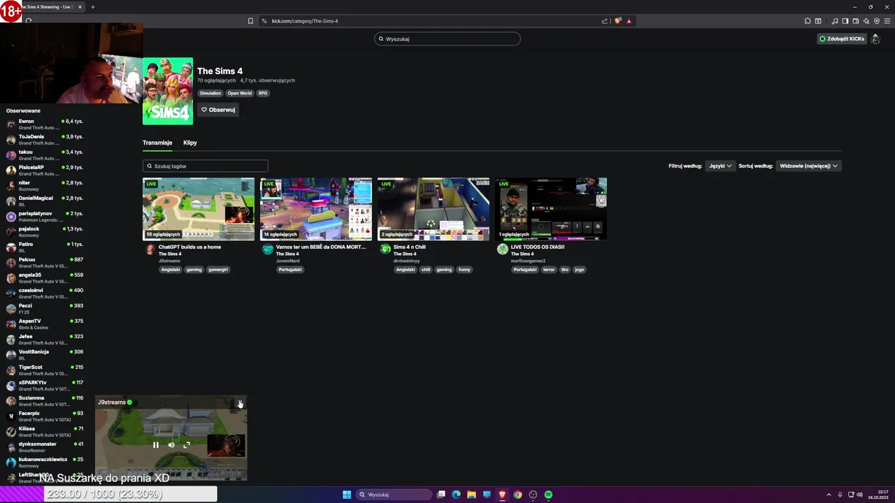
Task: Open the Brave playlist music note icon
Action: (x=835, y=21)
